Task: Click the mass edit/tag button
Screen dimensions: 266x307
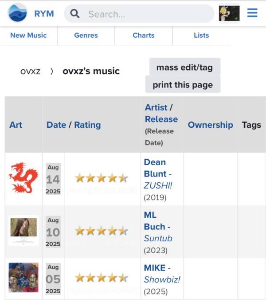Action: click(184, 67)
